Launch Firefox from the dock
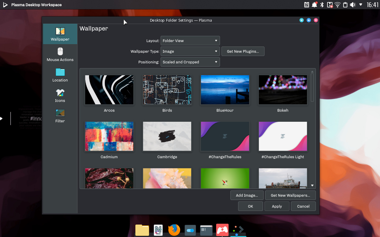 (174, 230)
